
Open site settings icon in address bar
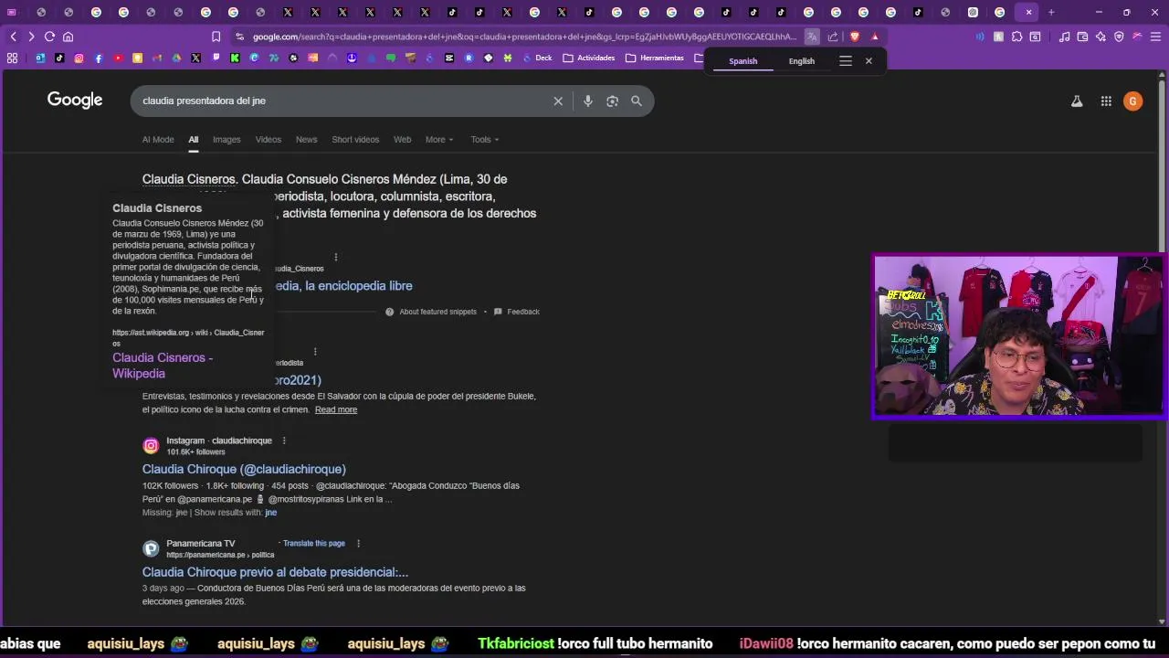(x=239, y=37)
